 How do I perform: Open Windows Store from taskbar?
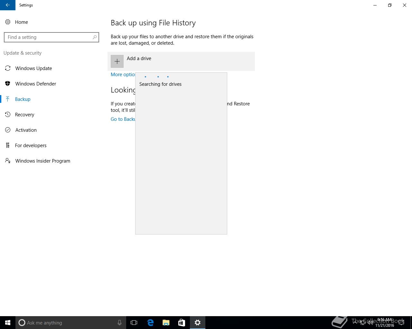tap(182, 323)
